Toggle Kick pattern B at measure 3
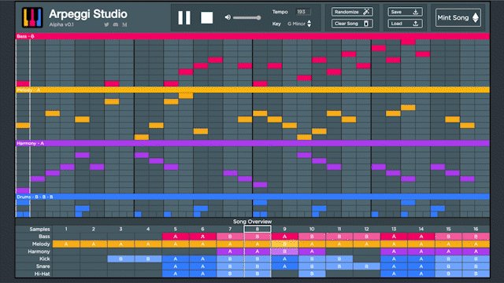Screen dimensions: 504x283 click(120, 259)
